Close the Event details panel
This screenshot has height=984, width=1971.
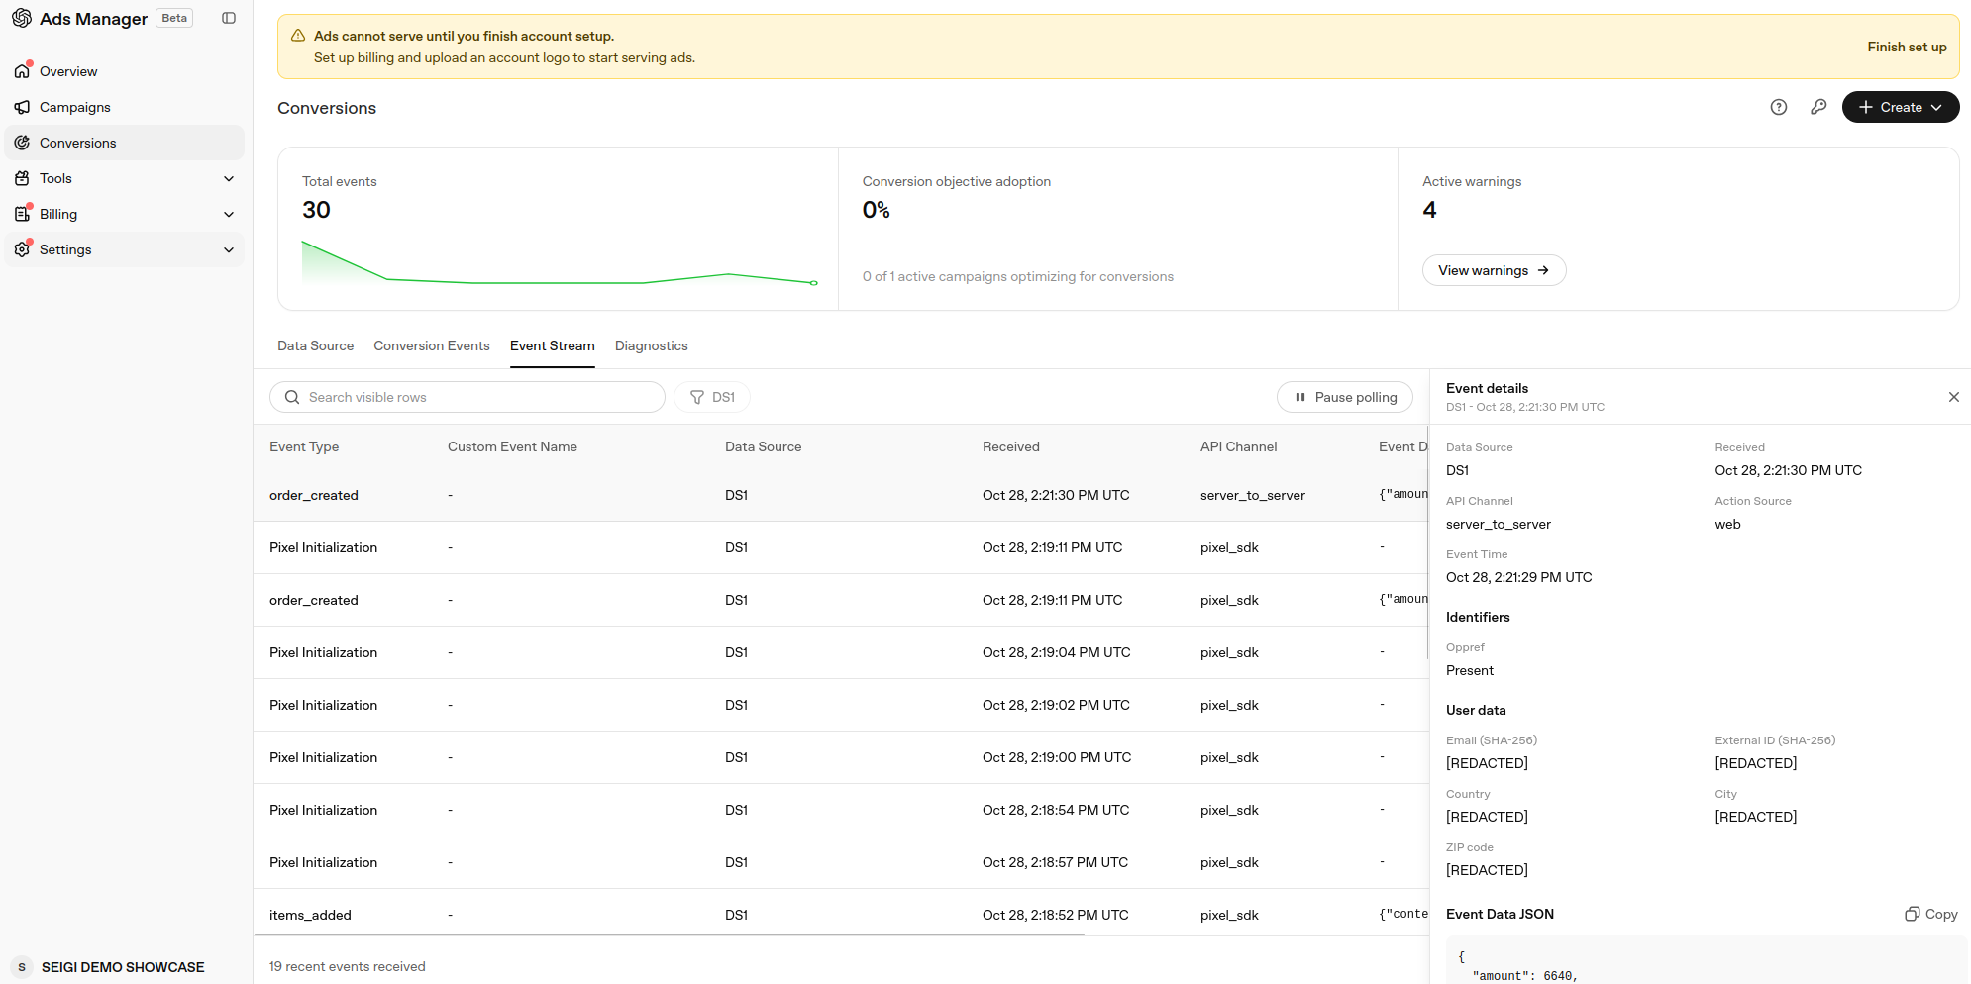[1954, 397]
